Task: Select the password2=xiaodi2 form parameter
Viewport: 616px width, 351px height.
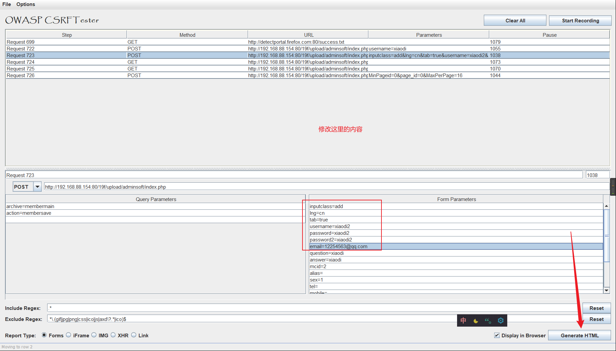Action: [456, 239]
